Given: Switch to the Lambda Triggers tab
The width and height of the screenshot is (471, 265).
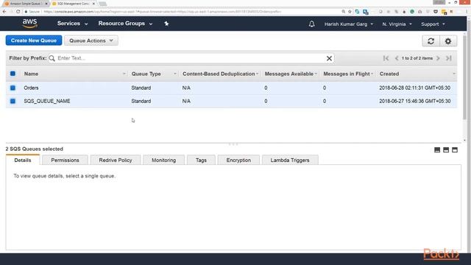Looking at the screenshot, I should coord(290,160).
